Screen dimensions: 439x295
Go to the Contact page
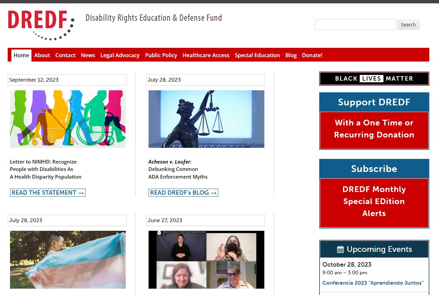coord(65,55)
